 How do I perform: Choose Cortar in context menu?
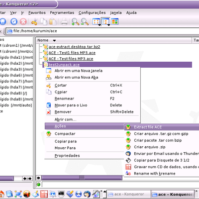click(x=93, y=85)
